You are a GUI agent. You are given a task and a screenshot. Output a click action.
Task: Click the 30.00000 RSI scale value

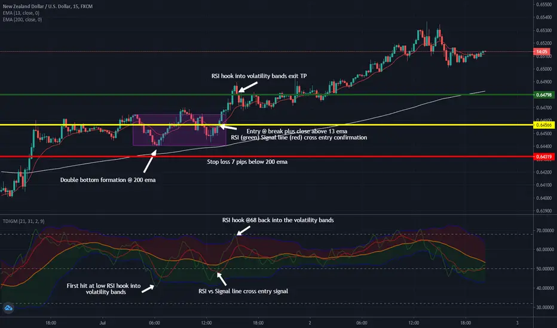(x=545, y=308)
